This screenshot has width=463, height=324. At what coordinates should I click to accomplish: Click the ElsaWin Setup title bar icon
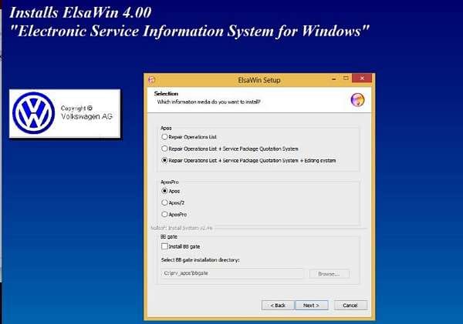coord(151,78)
